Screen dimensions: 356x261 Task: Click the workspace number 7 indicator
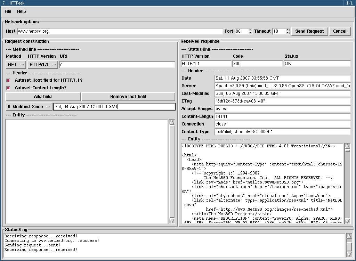tap(3, 3)
